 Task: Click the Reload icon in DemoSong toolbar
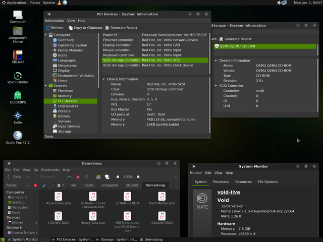[87, 177]
